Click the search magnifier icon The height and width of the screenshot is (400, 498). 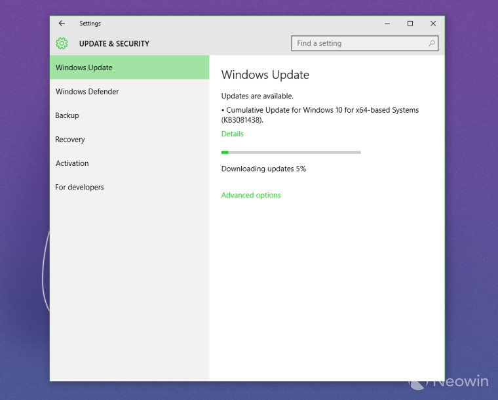[431, 43]
